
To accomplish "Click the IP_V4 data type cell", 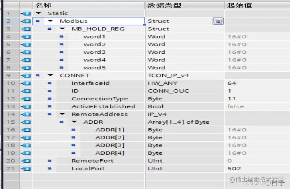I will coord(185,114).
